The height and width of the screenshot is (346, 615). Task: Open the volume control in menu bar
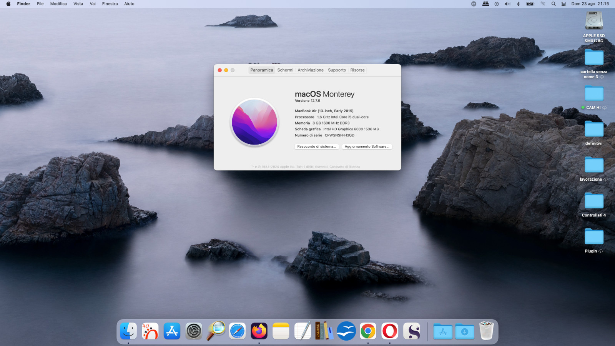[507, 4]
